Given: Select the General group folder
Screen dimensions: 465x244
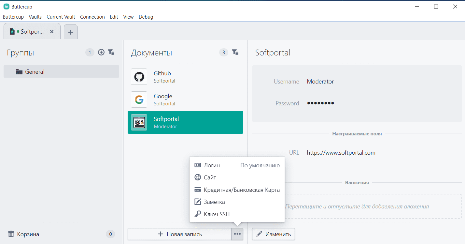Looking at the screenshot, I should tap(35, 72).
